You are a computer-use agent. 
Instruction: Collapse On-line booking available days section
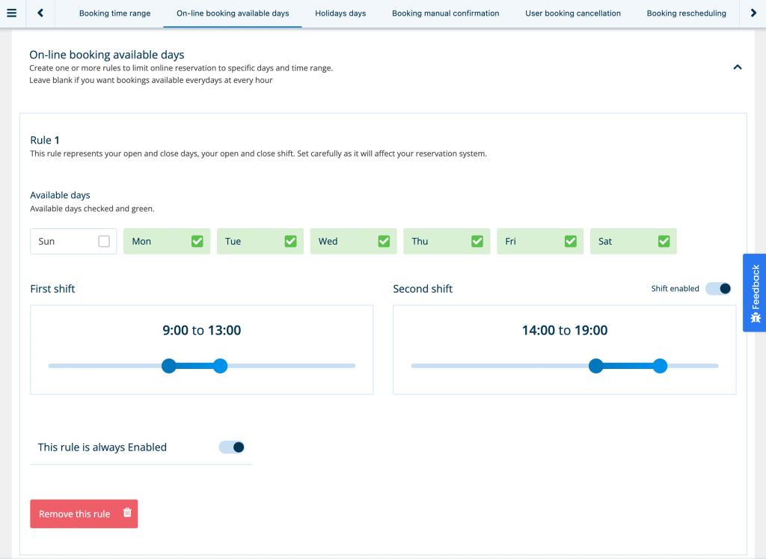tap(737, 67)
